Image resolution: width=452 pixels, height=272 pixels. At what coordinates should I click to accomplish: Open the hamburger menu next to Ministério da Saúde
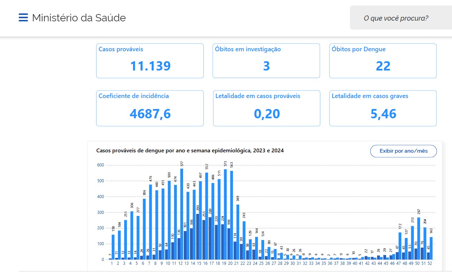(x=23, y=18)
